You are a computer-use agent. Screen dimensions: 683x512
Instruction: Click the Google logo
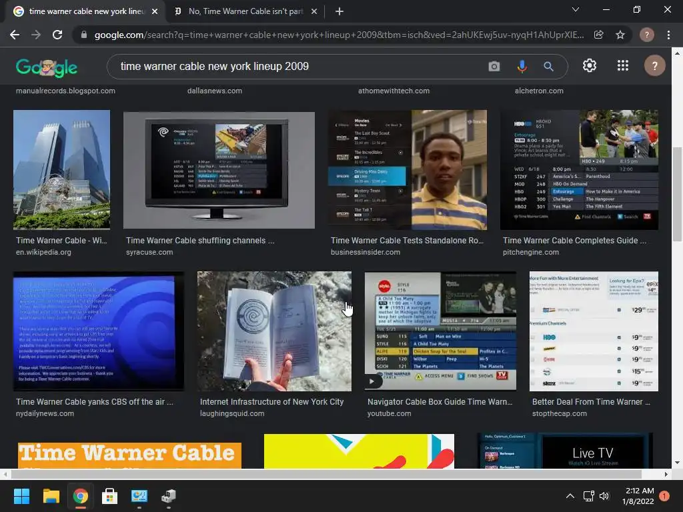(x=47, y=67)
